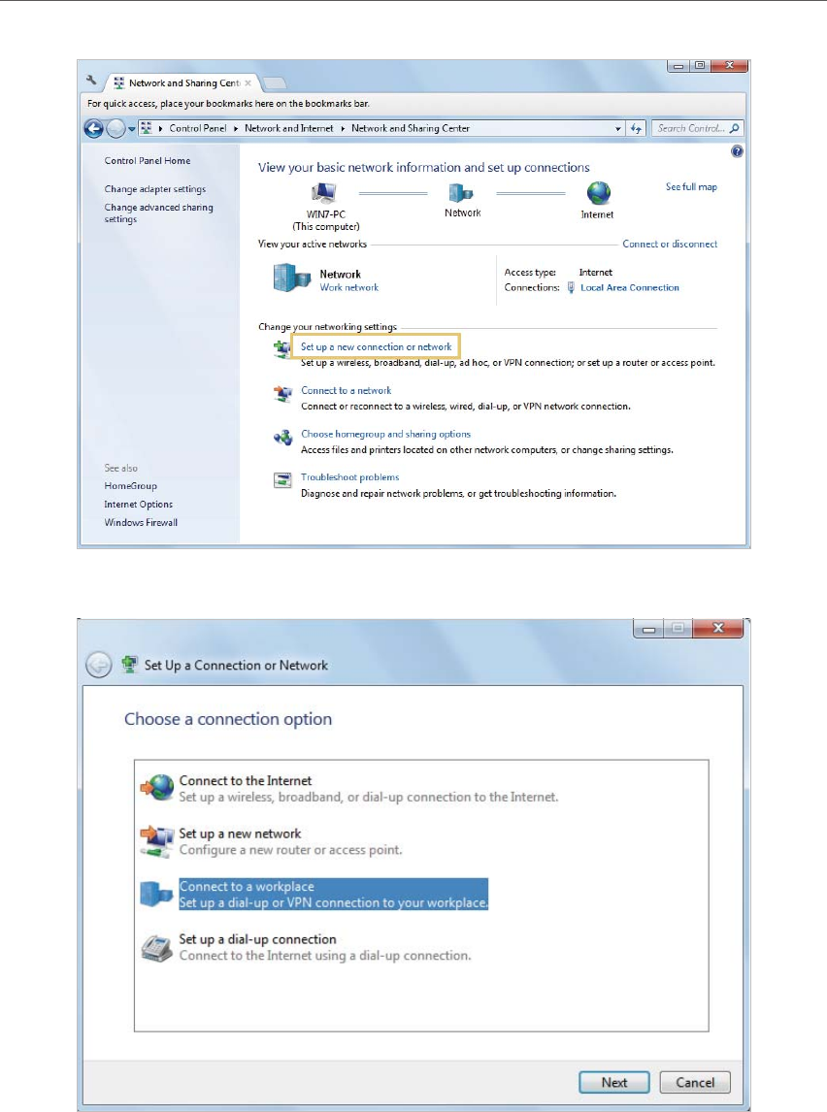The height and width of the screenshot is (1112, 827).
Task: Click the Network icon in the map
Action: [461, 192]
